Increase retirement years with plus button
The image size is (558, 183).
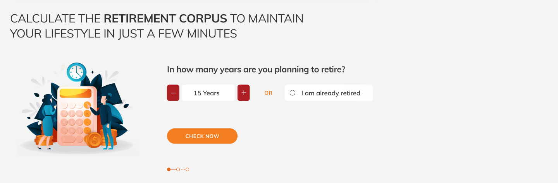pyautogui.click(x=244, y=93)
